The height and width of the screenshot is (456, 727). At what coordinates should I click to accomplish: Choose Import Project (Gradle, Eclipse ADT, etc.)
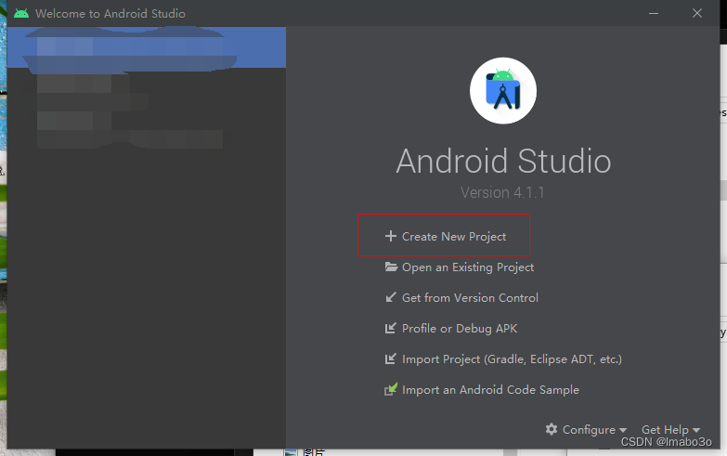coord(512,359)
